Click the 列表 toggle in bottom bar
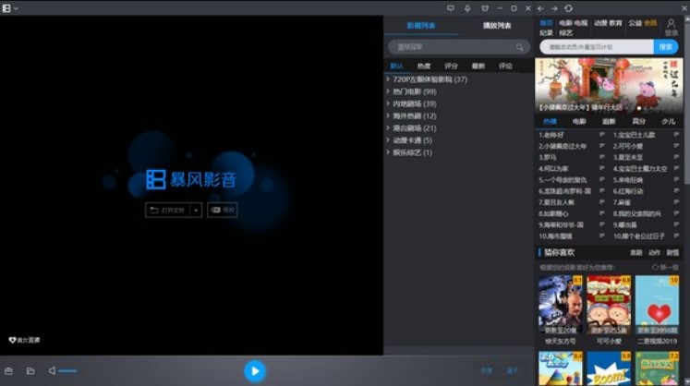The image size is (690, 386). point(487,370)
